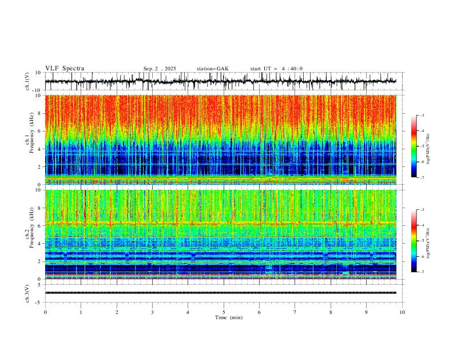453x350 pixels.
Task: Click the "7" minute tick on the time axis
Action: (295, 312)
